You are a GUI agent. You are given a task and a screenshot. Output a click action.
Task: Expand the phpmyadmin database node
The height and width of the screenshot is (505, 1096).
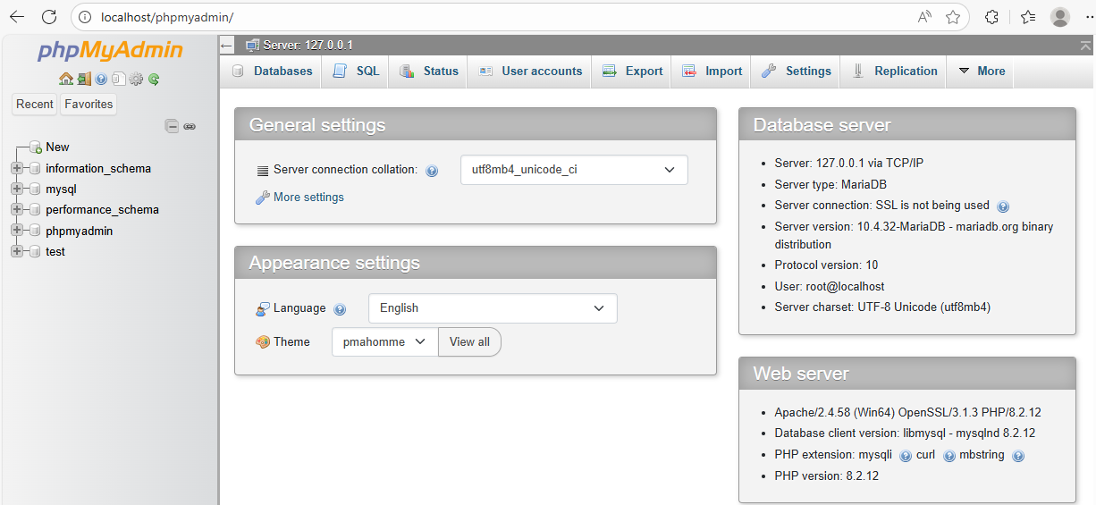click(16, 231)
